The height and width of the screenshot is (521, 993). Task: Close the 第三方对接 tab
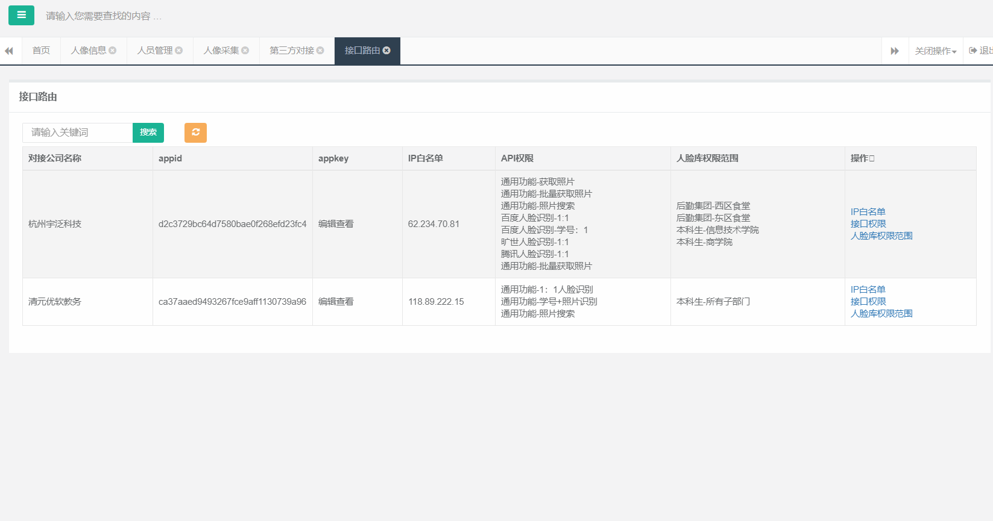tap(320, 51)
